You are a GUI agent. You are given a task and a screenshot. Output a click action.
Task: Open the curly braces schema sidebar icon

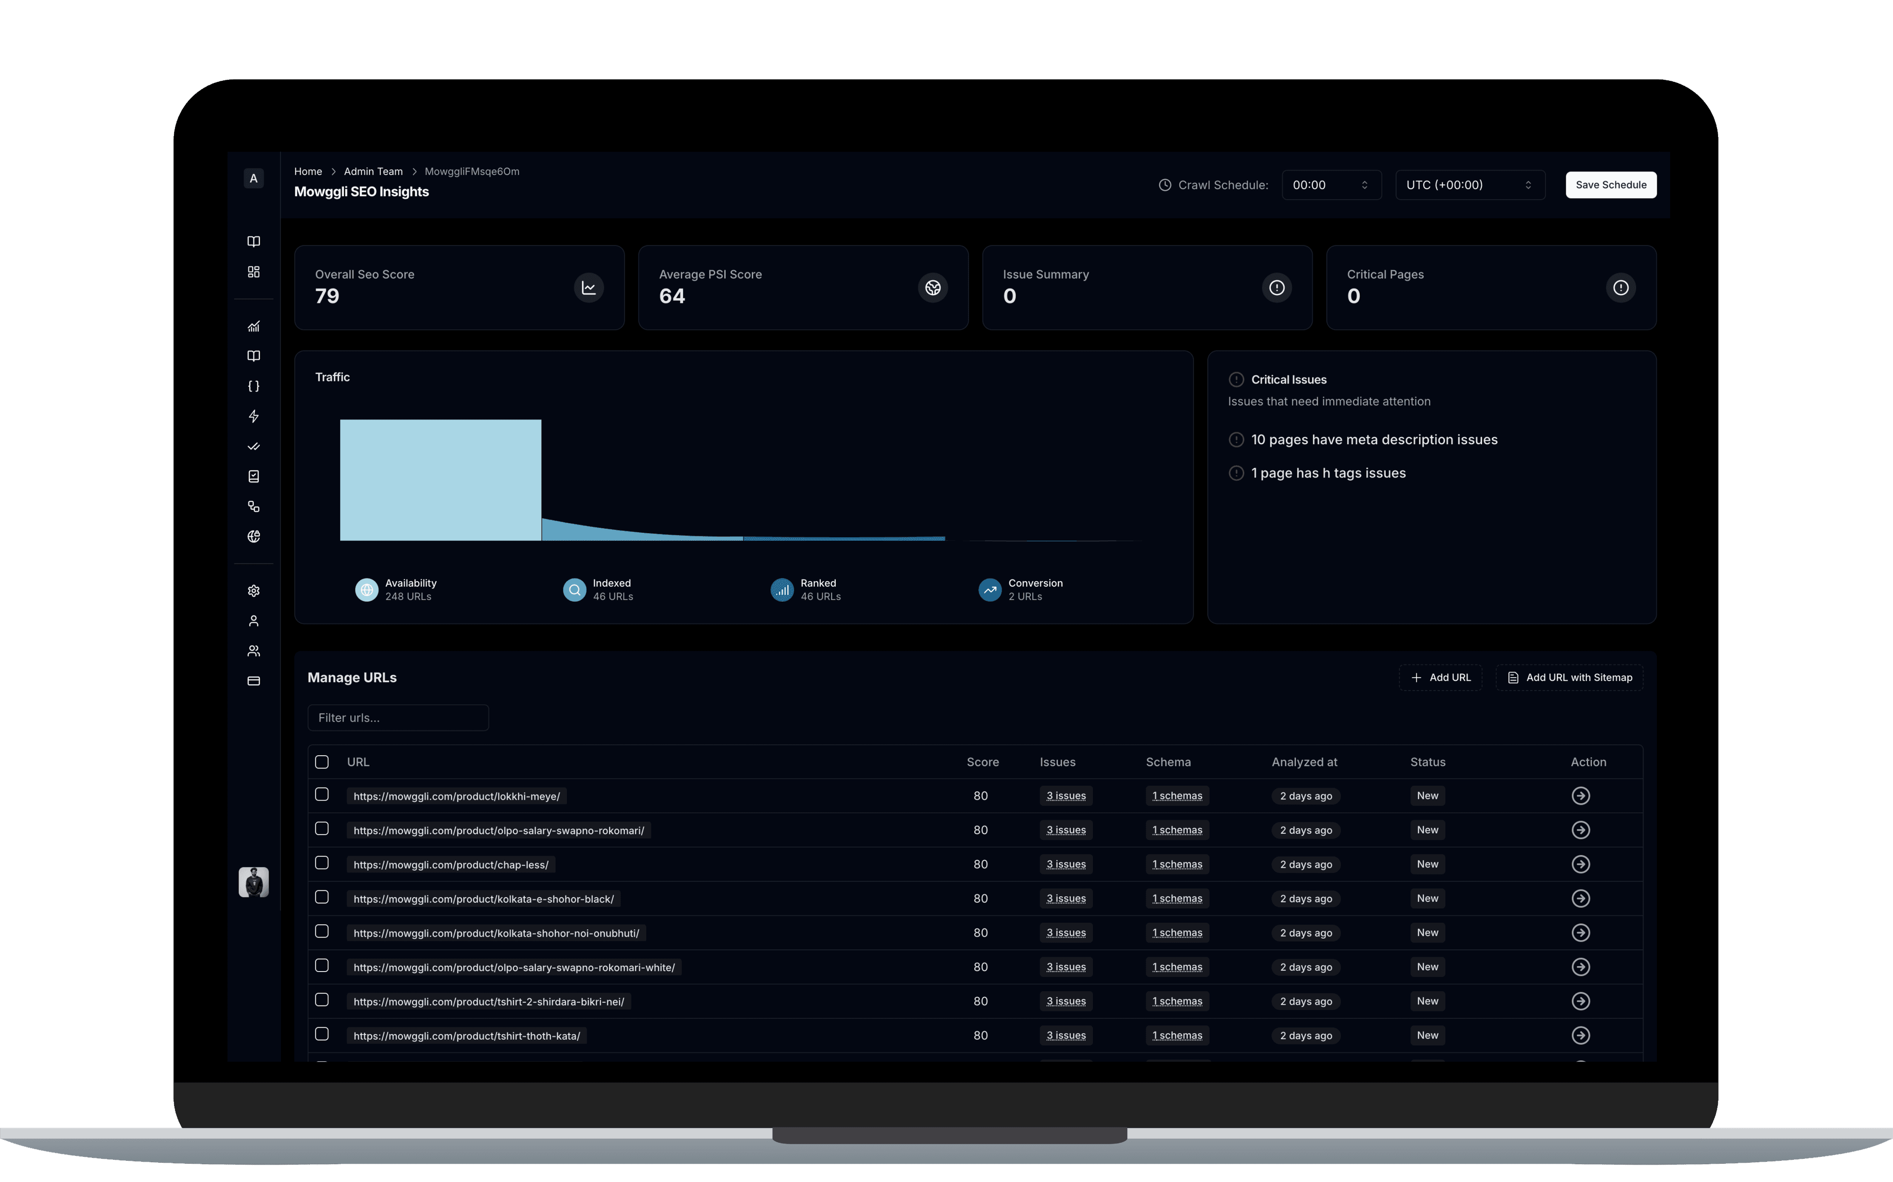point(253,386)
